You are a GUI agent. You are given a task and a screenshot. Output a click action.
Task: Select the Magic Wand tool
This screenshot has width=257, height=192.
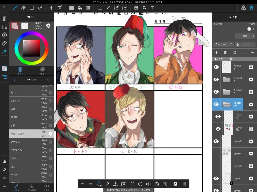[x=108, y=8]
